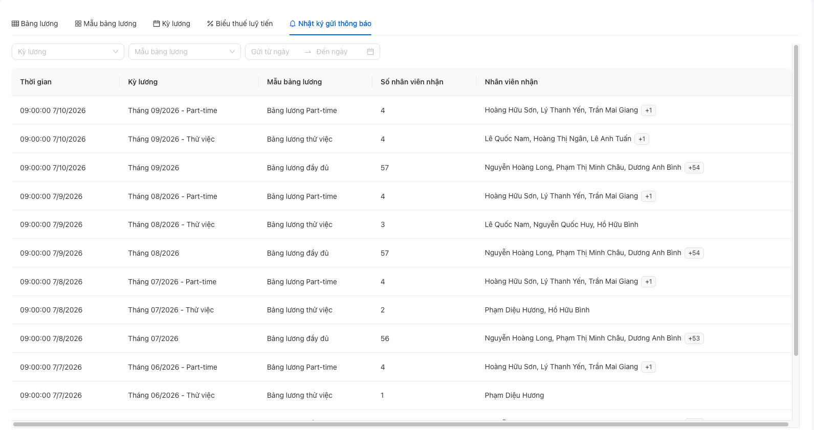Image resolution: width=814 pixels, height=430 pixels.
Task: Show the +54 recipients for Tháng 09/2026
Action: click(694, 168)
